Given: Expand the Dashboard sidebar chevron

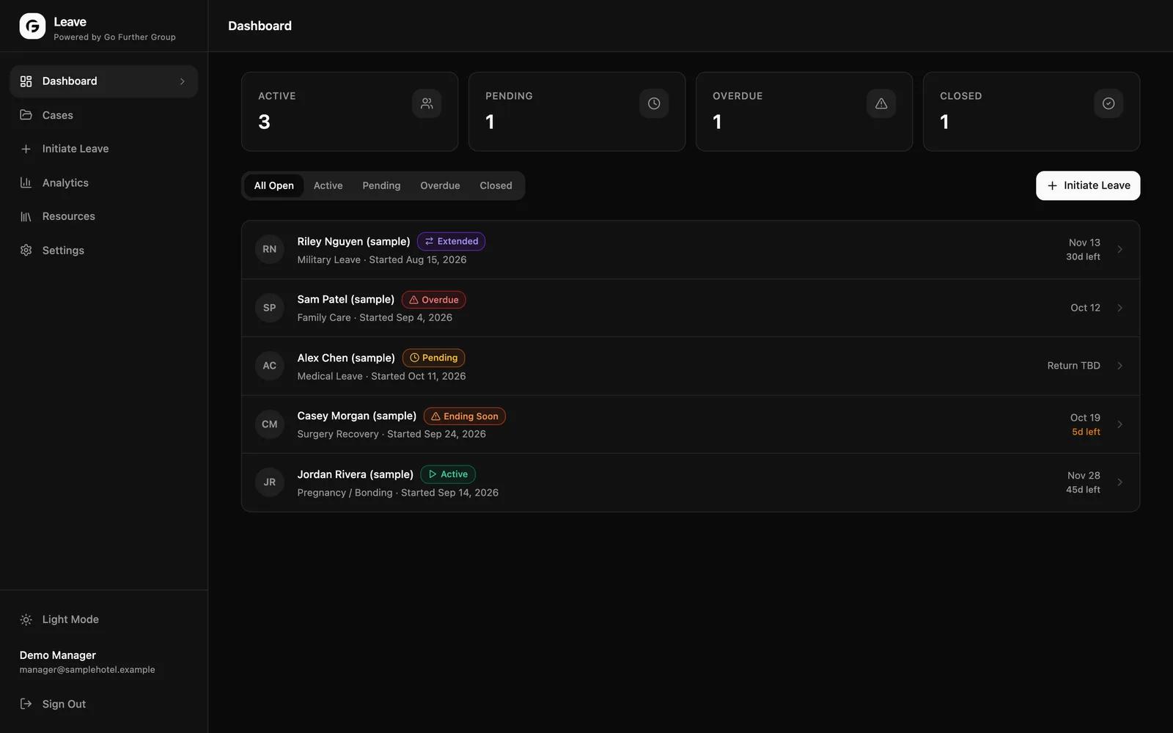Looking at the screenshot, I should (x=183, y=81).
